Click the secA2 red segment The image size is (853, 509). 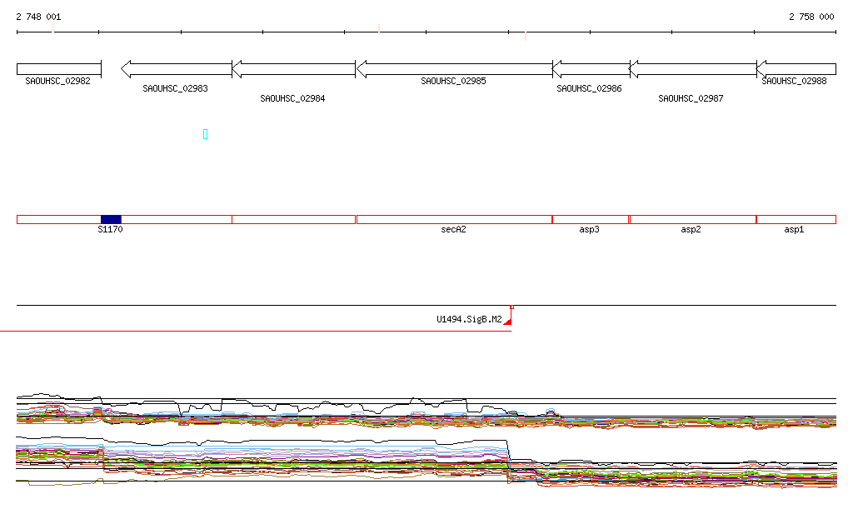[x=454, y=219]
